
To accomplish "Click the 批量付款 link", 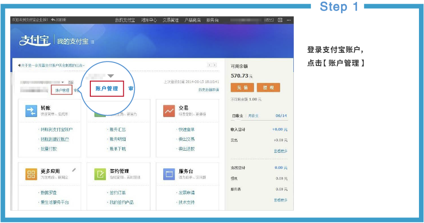I will pos(49,149).
